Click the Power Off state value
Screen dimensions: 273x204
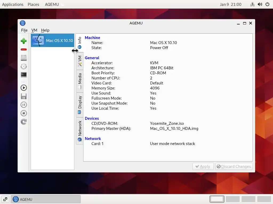pyautogui.click(x=159, y=48)
